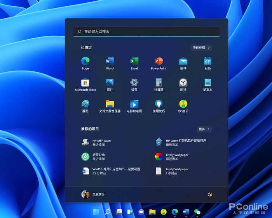The height and width of the screenshot is (218, 272).
Task: Open WeChat from the taskbar
Action: pos(197,211)
